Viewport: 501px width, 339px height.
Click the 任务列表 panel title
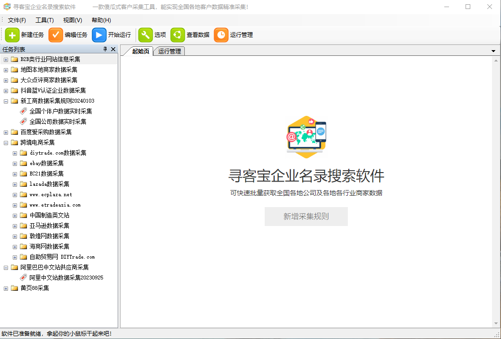click(14, 49)
